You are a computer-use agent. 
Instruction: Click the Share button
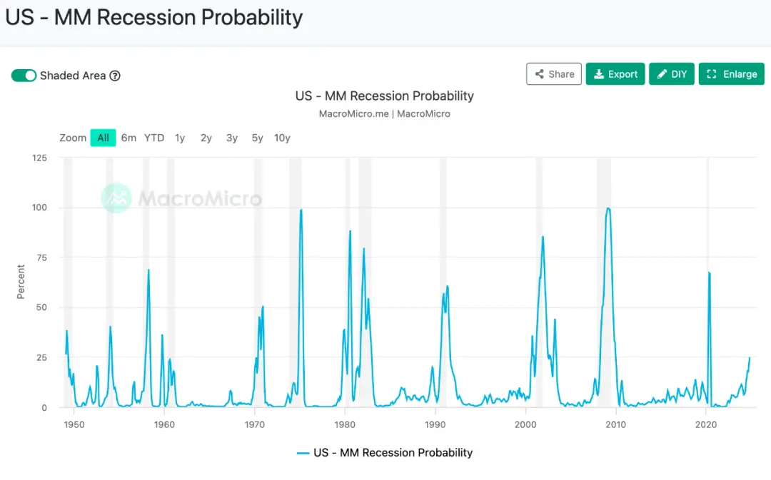pyautogui.click(x=554, y=73)
